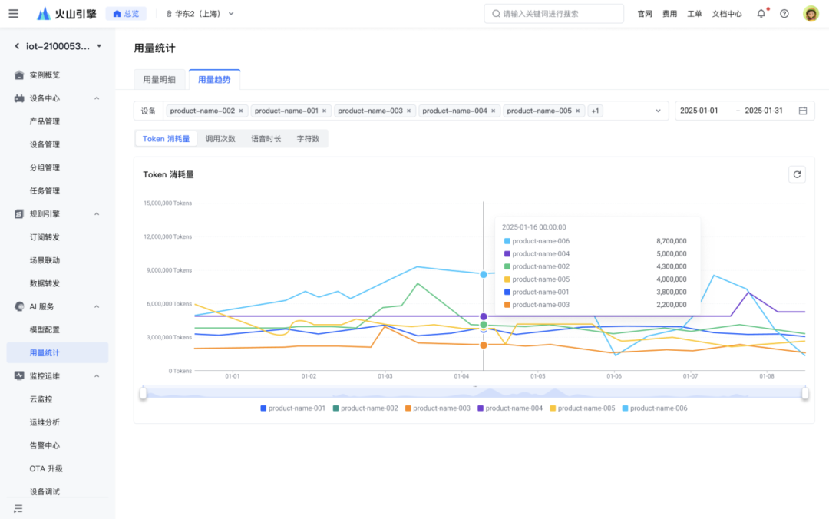Image resolution: width=829 pixels, height=519 pixels.
Task: Click the back arrow beside iot-2100053
Action: 17,46
